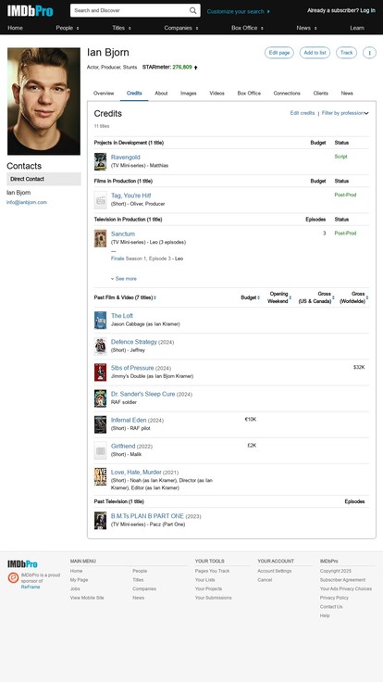Expand See more under Sanctum
Viewport: 383px width, 682px height.
123,279
